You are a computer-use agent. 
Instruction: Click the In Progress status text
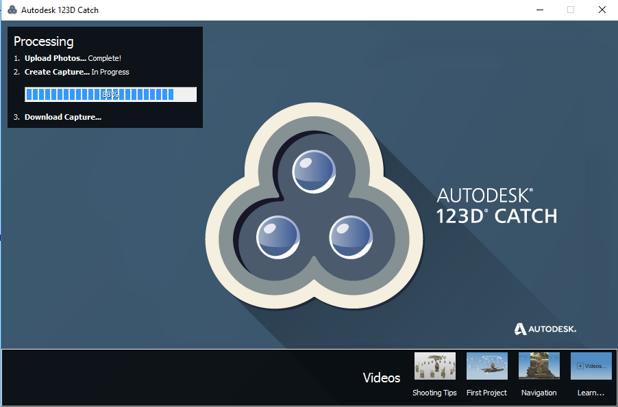(110, 72)
